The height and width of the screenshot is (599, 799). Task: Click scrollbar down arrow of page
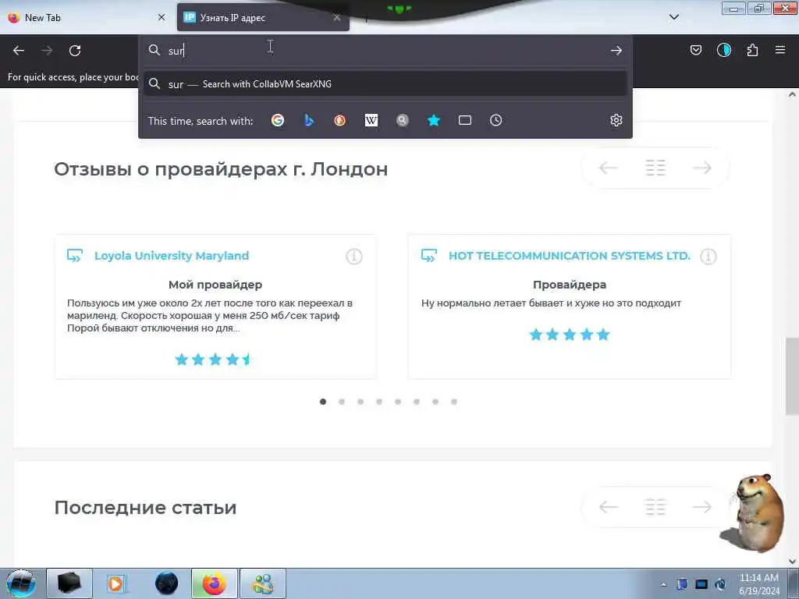tap(792, 562)
